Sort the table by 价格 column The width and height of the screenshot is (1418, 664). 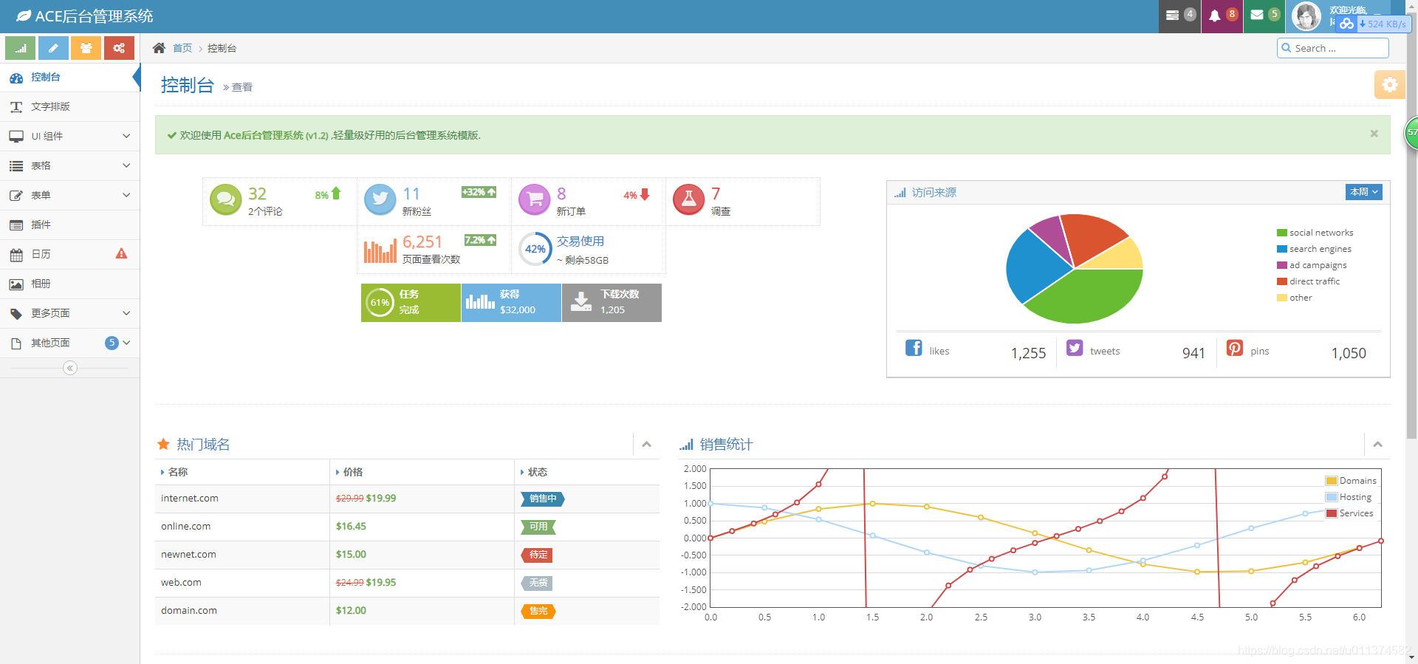click(422, 472)
